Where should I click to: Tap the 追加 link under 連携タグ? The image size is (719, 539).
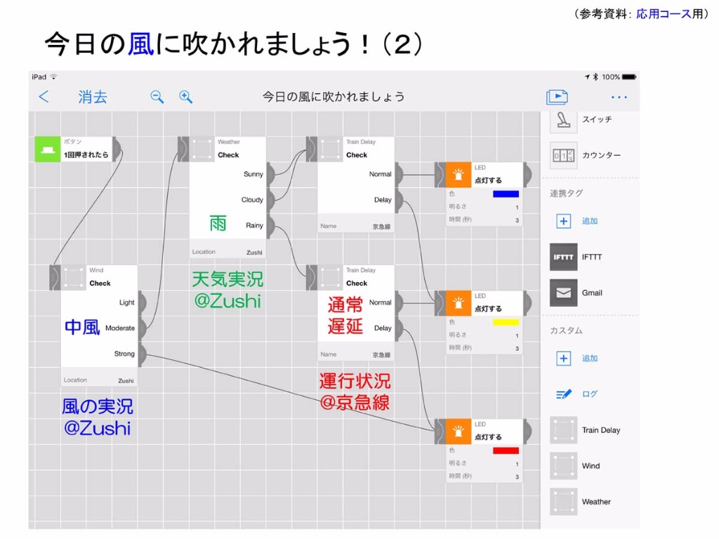tap(590, 221)
